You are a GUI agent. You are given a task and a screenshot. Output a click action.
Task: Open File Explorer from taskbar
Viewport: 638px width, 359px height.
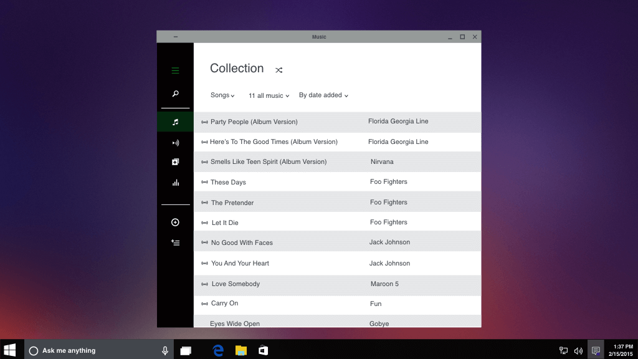pyautogui.click(x=241, y=350)
